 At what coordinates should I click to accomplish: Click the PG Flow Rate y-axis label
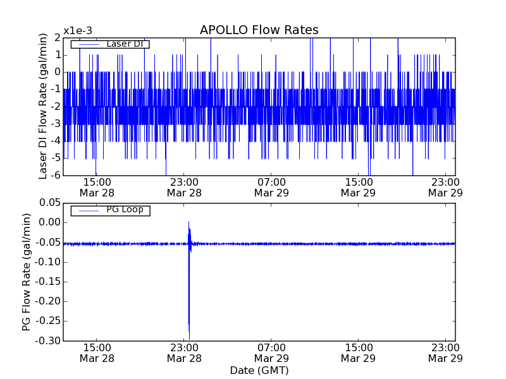point(27,272)
